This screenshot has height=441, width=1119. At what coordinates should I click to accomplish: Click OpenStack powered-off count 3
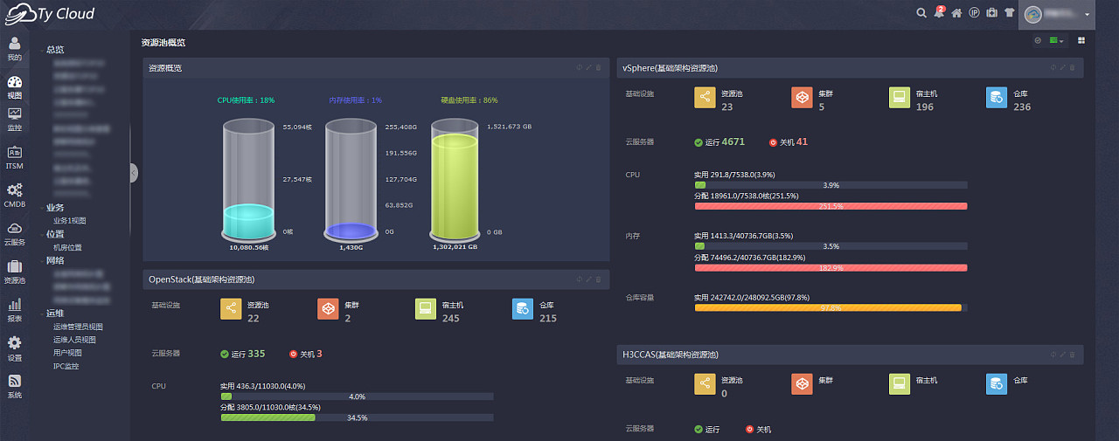click(x=319, y=354)
